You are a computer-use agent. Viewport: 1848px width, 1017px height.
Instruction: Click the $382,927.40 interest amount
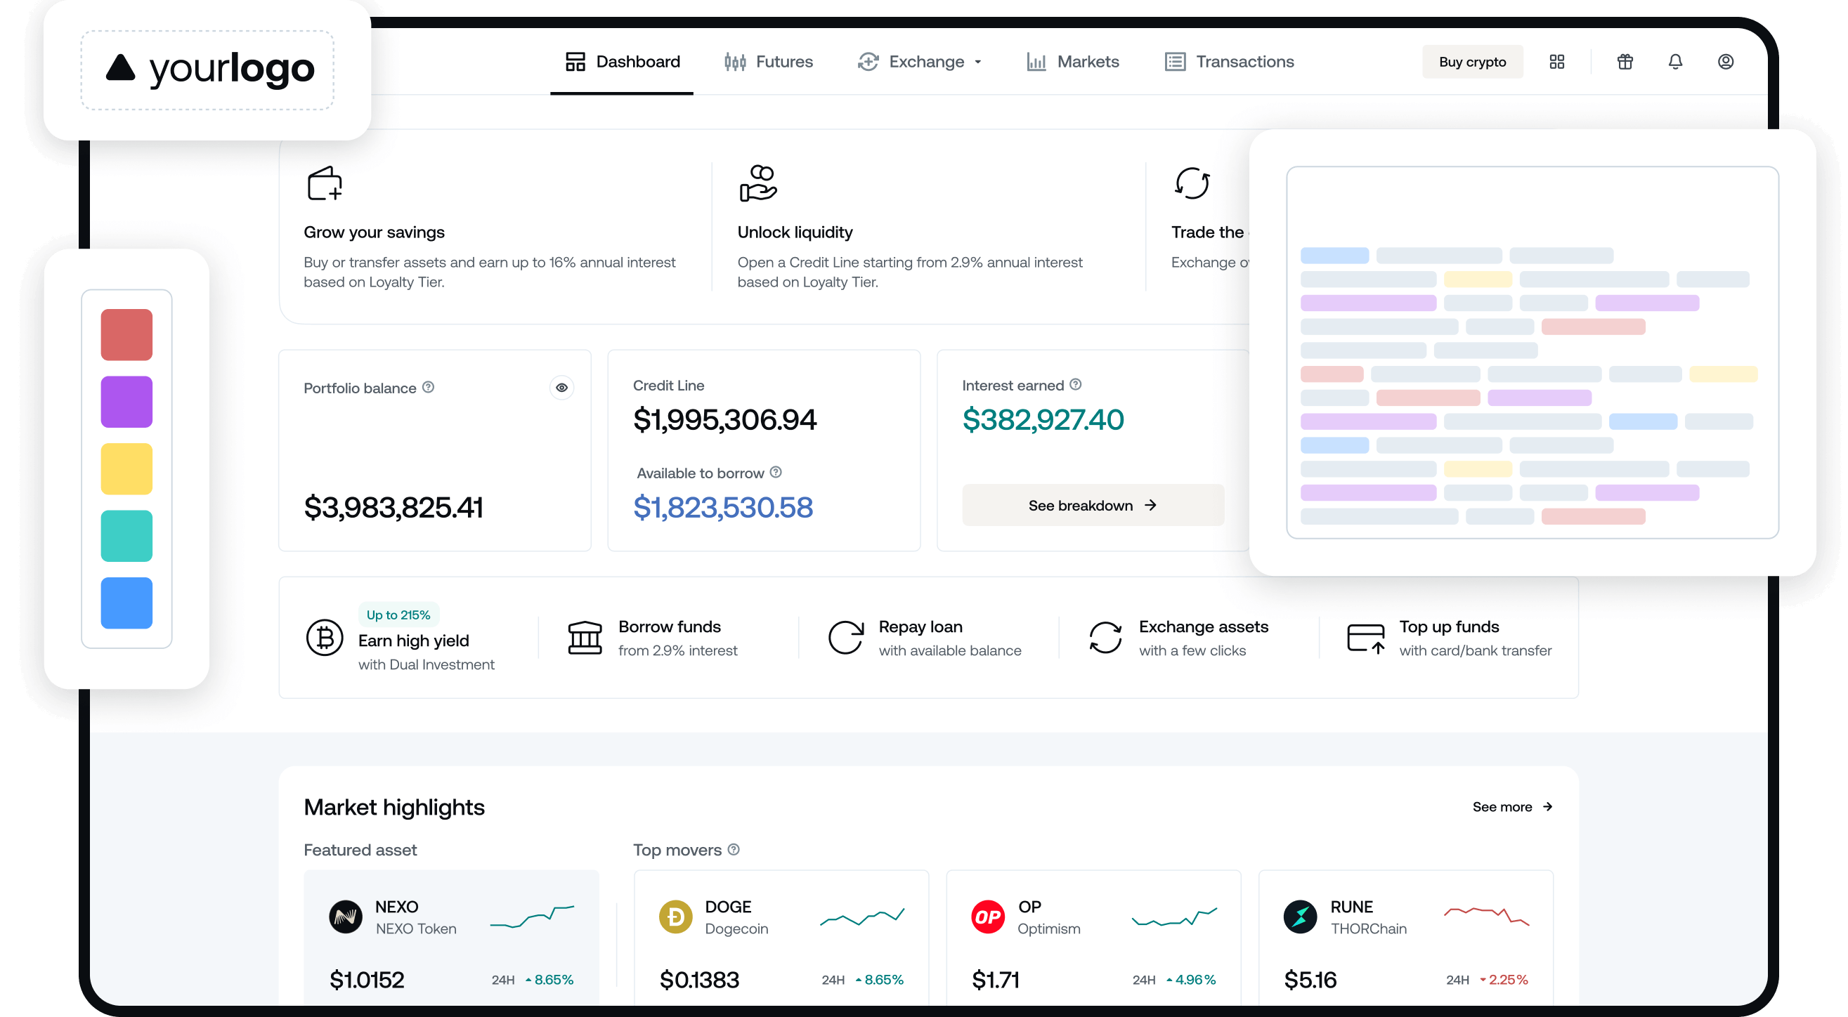(1043, 419)
